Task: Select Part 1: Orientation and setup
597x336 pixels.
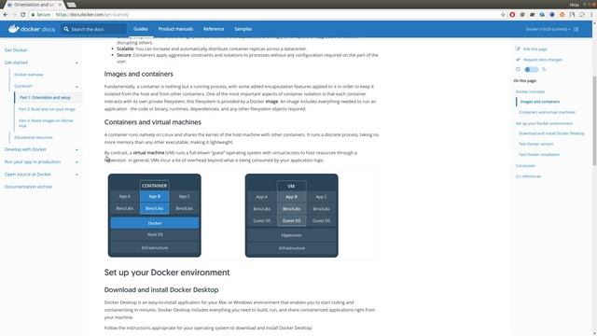Action: 45,97
